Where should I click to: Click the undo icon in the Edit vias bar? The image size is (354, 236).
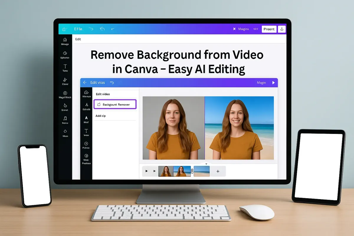(x=112, y=83)
